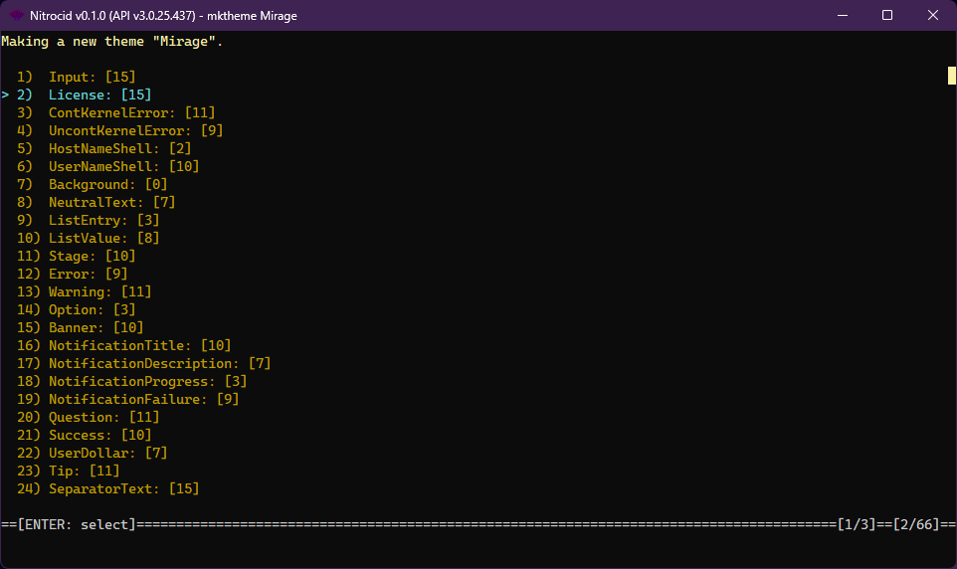This screenshot has height=569, width=957.
Task: Select the NotificationDescription entry
Action: (x=159, y=363)
